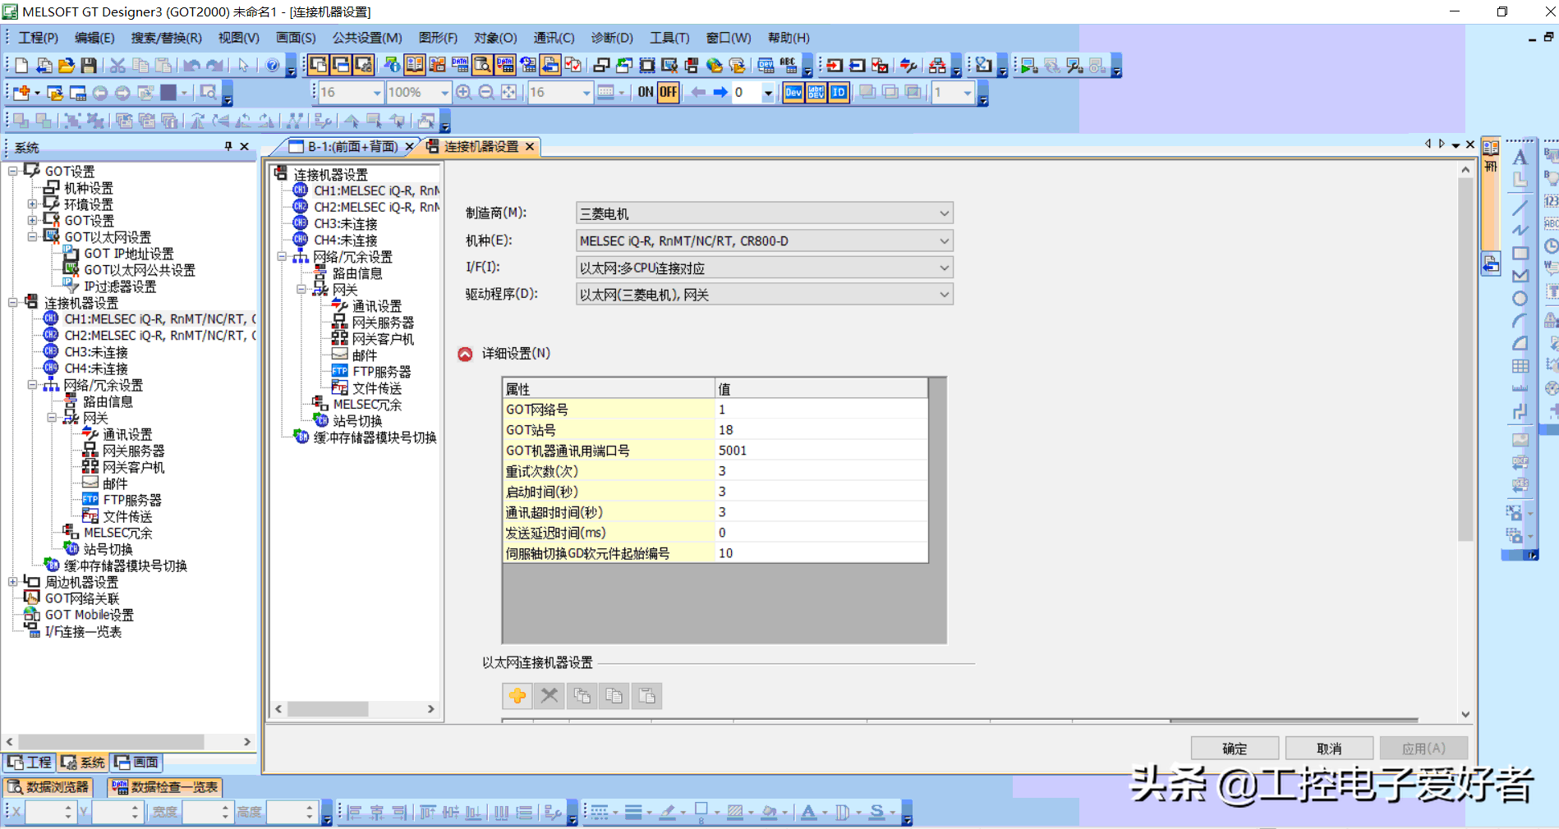Click the 确定 button
This screenshot has width=1559, height=829.
pyautogui.click(x=1235, y=748)
